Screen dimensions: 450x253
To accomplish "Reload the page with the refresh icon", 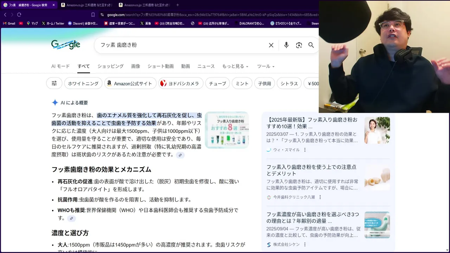I will tap(19, 15).
